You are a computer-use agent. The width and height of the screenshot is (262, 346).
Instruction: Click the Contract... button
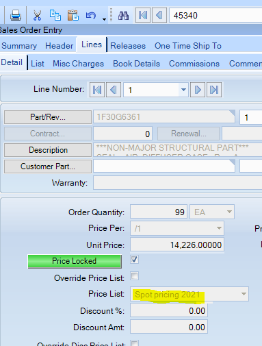(x=48, y=134)
